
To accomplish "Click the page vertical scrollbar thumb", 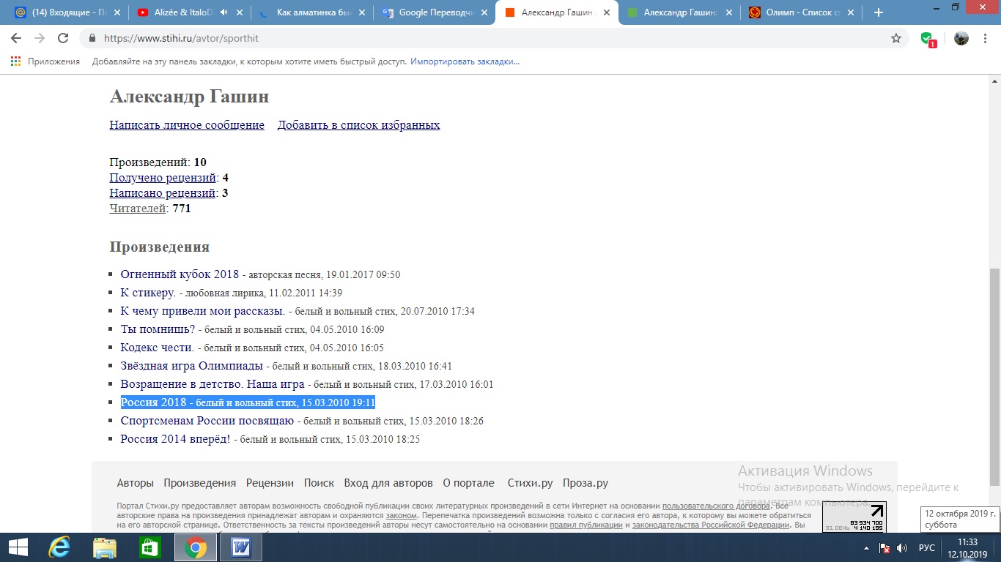I will point(994,377).
